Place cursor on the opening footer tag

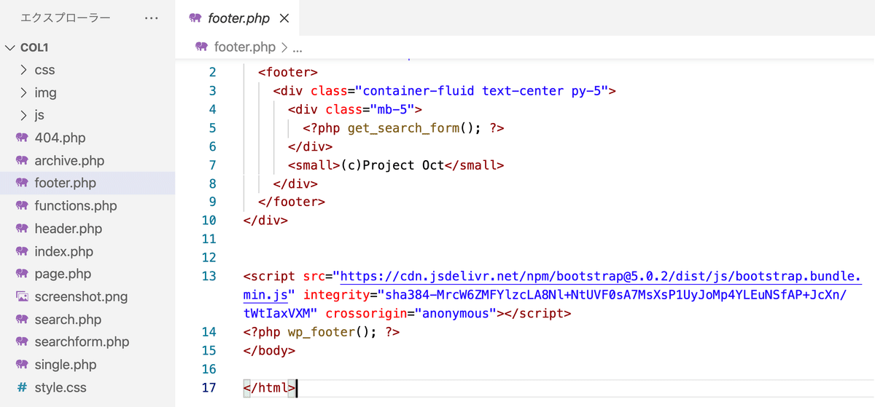288,73
